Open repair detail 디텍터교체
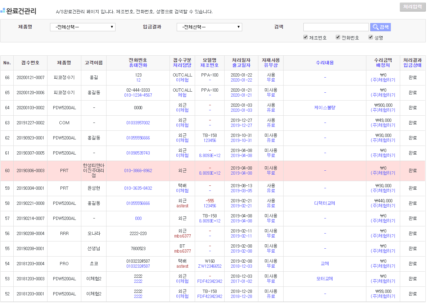This screenshot has height=304, width=429. (x=325, y=203)
